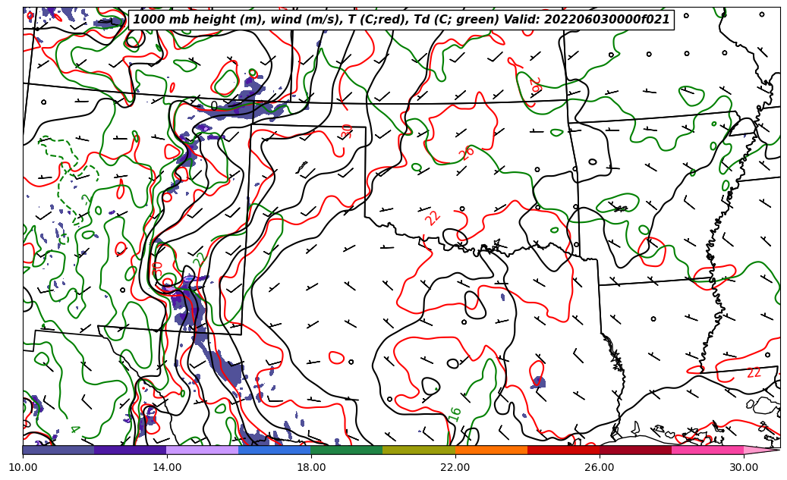This screenshot has height=480, width=787.
Task: Select the 16–18 blue colorbar segment
Action: point(275,450)
